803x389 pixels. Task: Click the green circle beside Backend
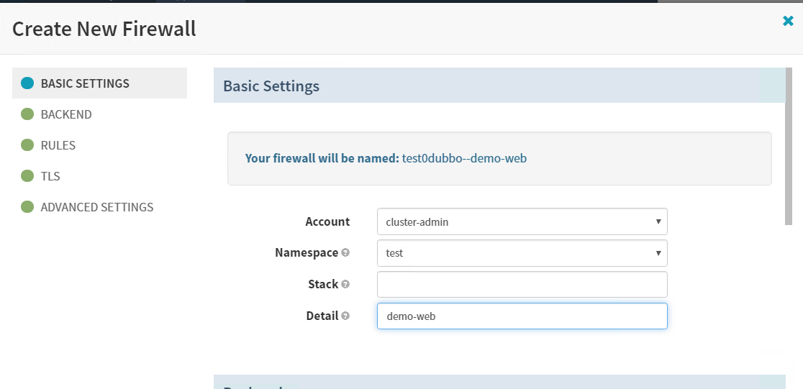point(27,114)
